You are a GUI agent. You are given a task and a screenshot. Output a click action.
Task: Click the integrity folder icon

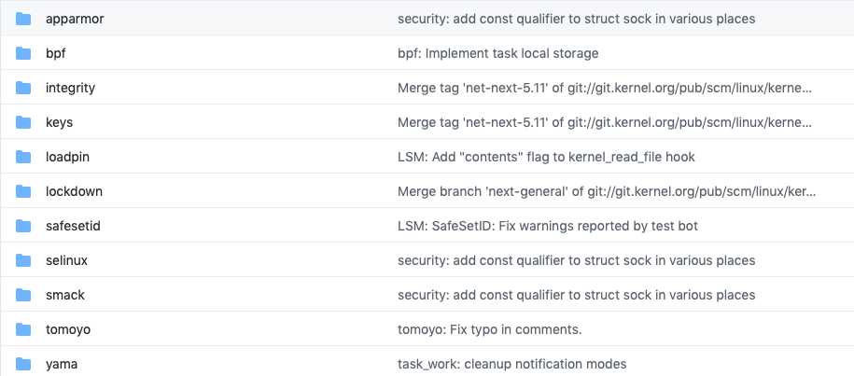(23, 88)
